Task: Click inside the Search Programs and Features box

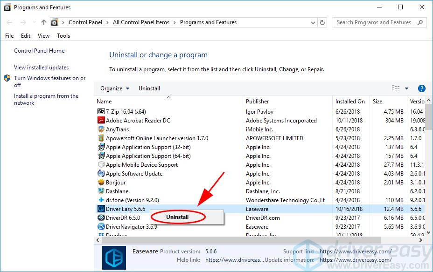Action: [x=373, y=22]
